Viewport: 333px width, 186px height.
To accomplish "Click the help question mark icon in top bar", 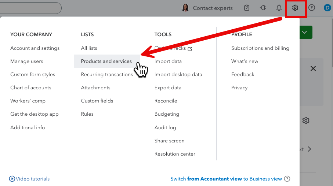I will click(x=312, y=8).
